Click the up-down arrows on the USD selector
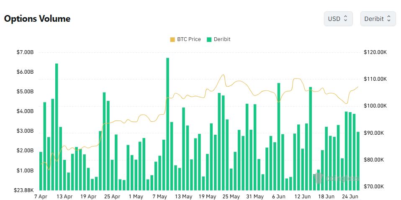 pos(345,18)
